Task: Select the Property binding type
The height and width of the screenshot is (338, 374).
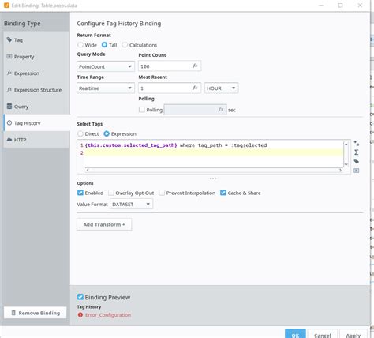Action: pyautogui.click(x=36, y=57)
